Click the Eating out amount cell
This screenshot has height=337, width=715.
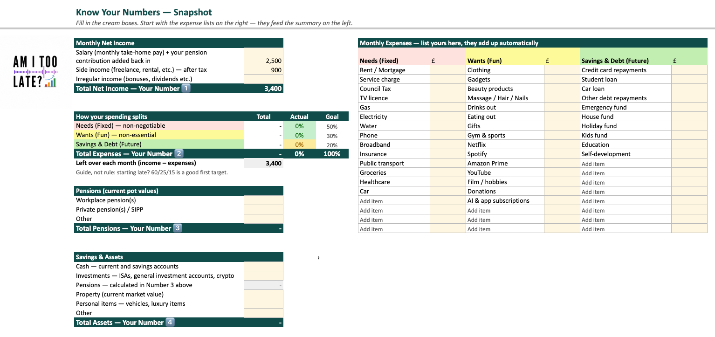562,117
